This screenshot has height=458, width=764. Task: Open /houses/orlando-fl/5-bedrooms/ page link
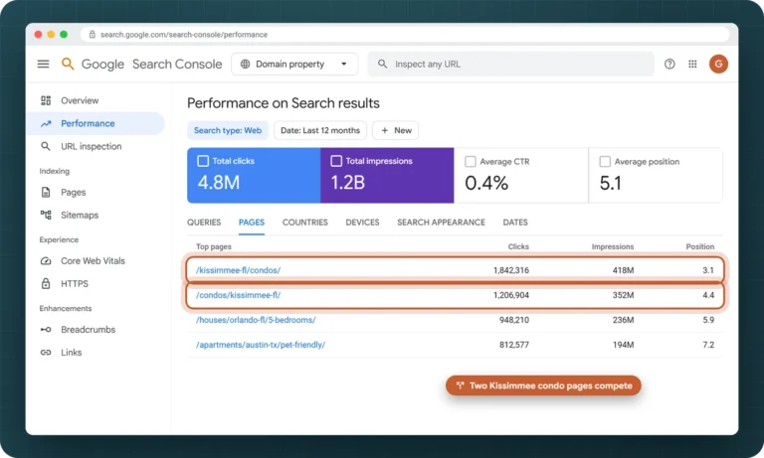coord(256,320)
